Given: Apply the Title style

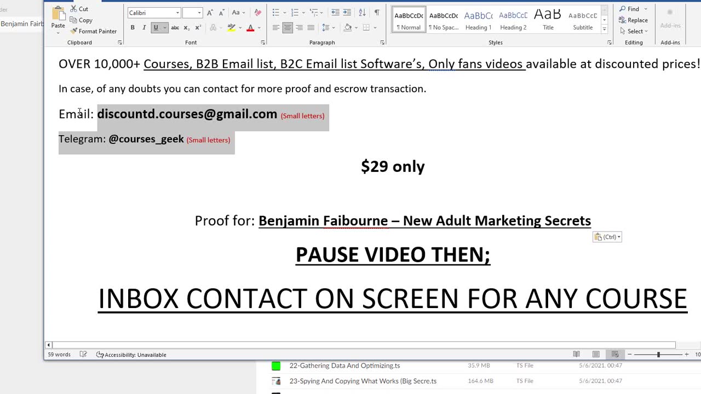Looking at the screenshot, I should coord(548,20).
